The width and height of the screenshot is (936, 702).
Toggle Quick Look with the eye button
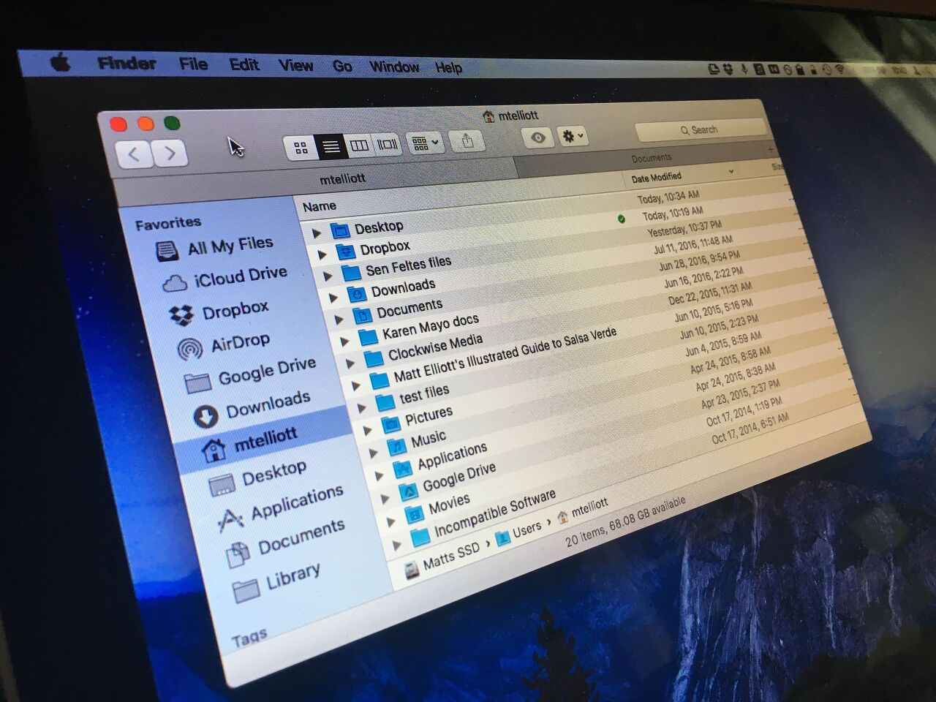point(538,137)
